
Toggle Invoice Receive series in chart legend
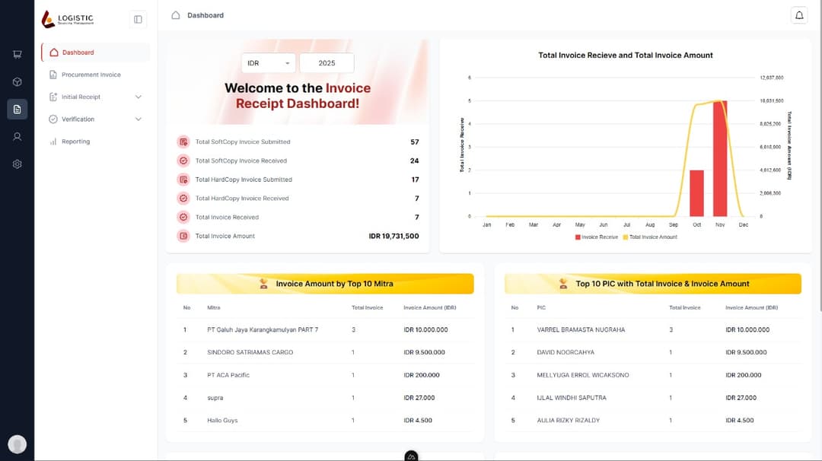tap(597, 237)
